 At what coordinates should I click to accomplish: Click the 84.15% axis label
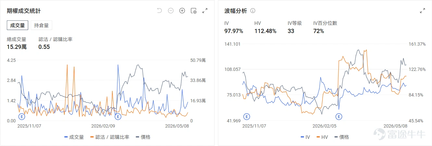tap(417, 95)
